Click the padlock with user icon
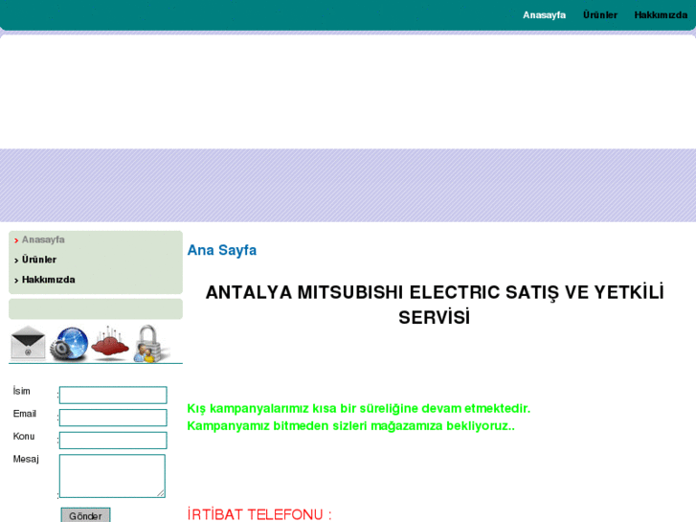 click(x=151, y=344)
